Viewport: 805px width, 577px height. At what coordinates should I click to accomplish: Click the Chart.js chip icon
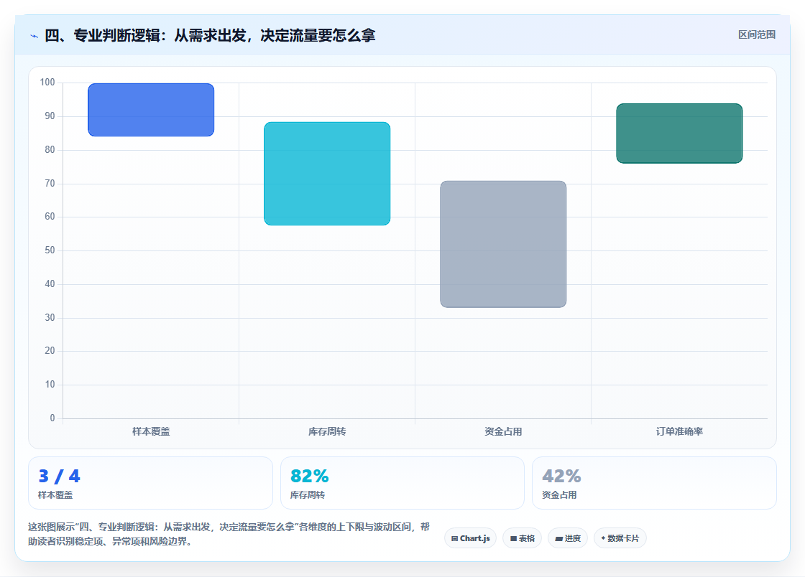[x=454, y=538]
